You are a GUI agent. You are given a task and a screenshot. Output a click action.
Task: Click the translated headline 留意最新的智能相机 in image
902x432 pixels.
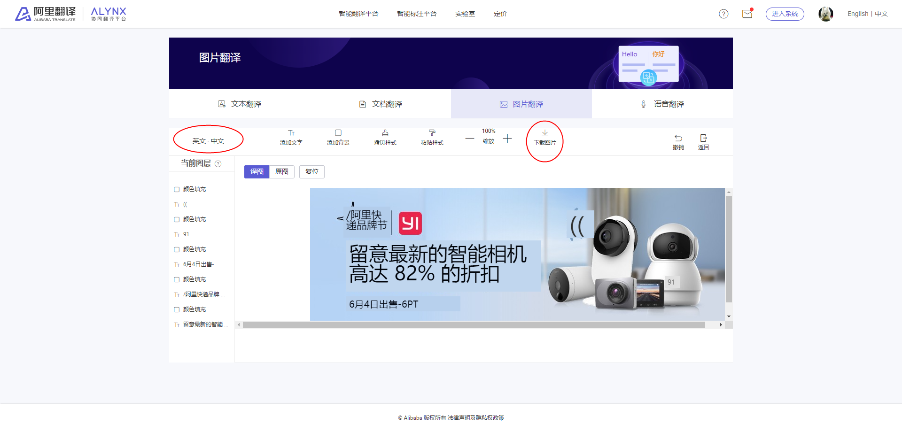(438, 254)
